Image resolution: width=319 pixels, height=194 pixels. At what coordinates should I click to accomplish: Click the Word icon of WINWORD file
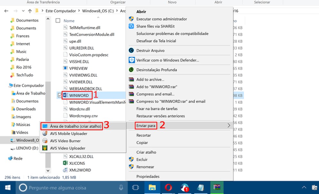(x=65, y=95)
